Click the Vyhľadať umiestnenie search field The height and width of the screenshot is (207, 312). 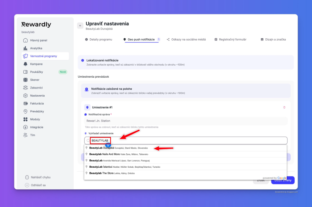(186, 141)
